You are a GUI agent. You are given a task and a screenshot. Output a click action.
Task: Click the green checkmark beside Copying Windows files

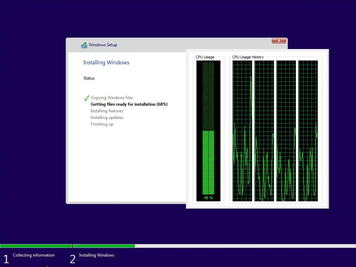coord(86,98)
